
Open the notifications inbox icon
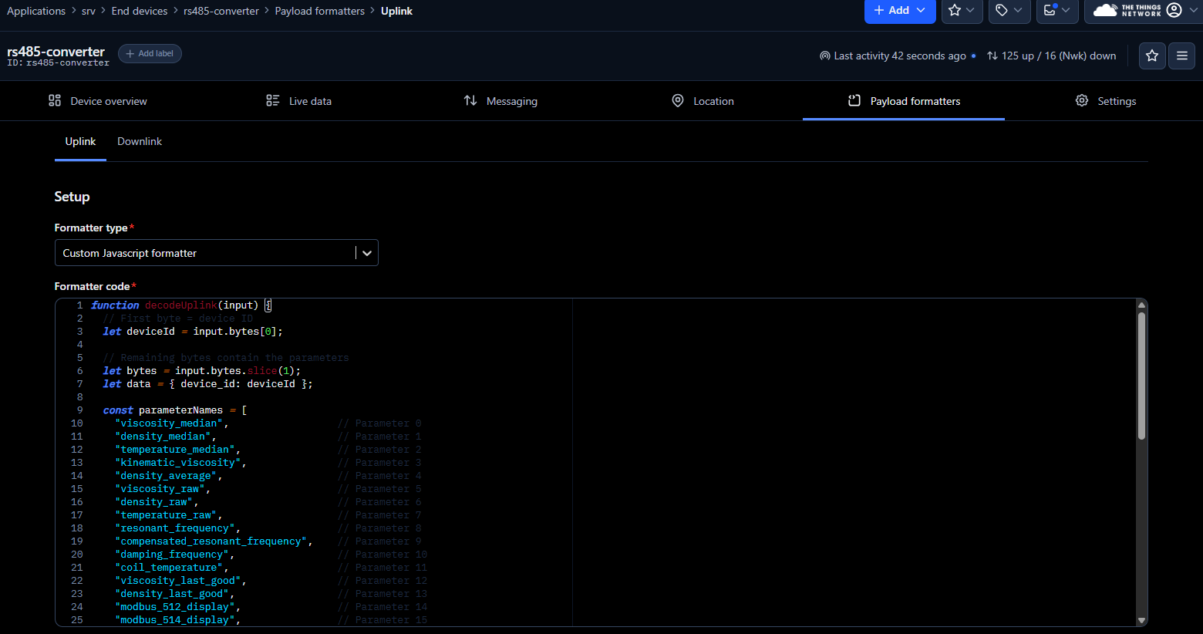click(1056, 11)
